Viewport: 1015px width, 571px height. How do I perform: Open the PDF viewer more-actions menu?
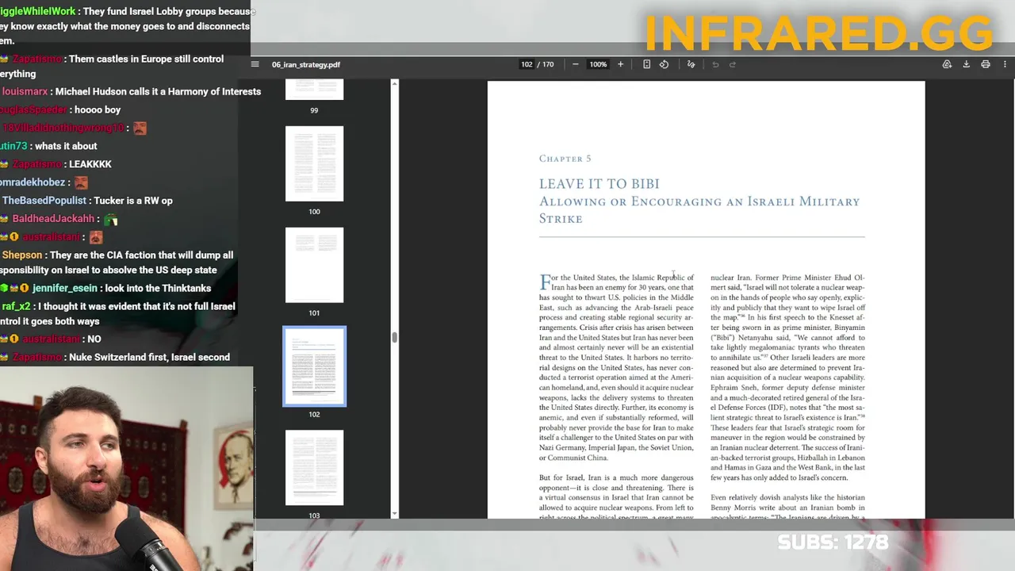pos(1005,64)
